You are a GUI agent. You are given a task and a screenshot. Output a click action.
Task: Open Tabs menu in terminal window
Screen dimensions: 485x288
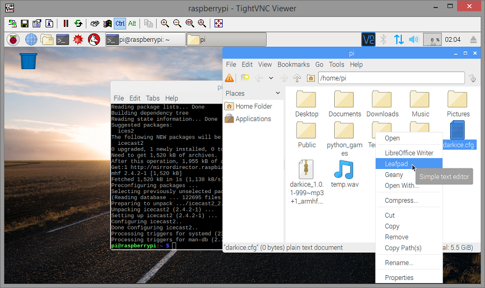click(x=153, y=98)
